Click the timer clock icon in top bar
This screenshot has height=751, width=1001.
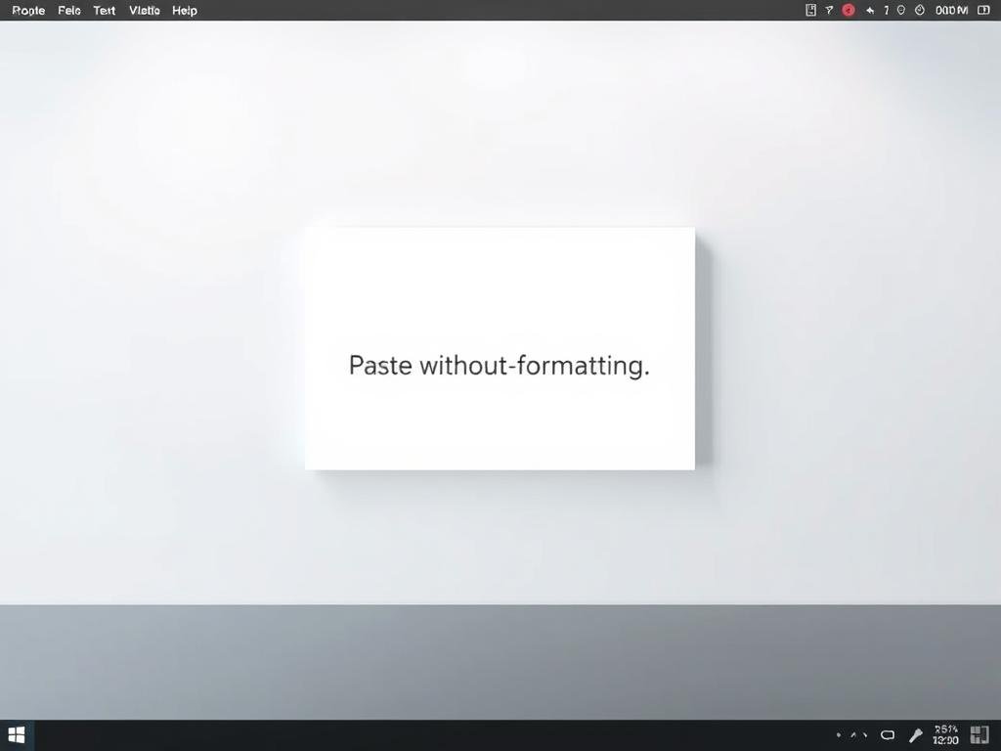pos(919,11)
